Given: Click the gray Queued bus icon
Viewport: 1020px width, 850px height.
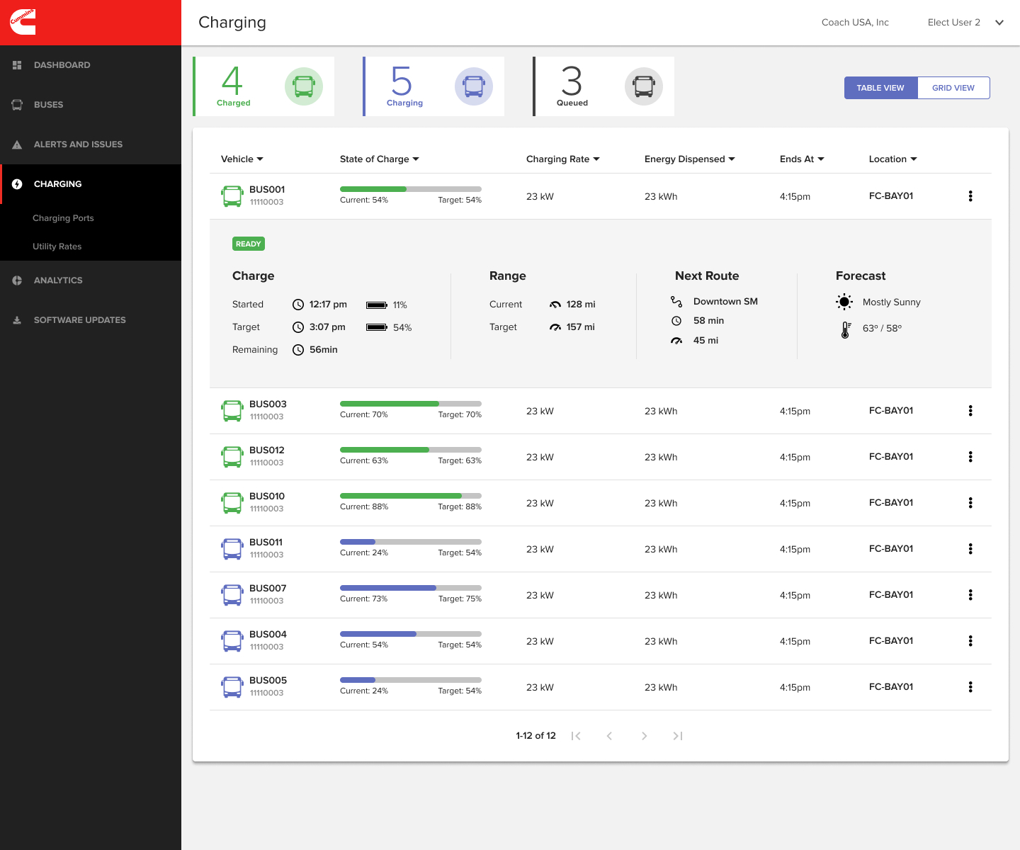Looking at the screenshot, I should (644, 86).
